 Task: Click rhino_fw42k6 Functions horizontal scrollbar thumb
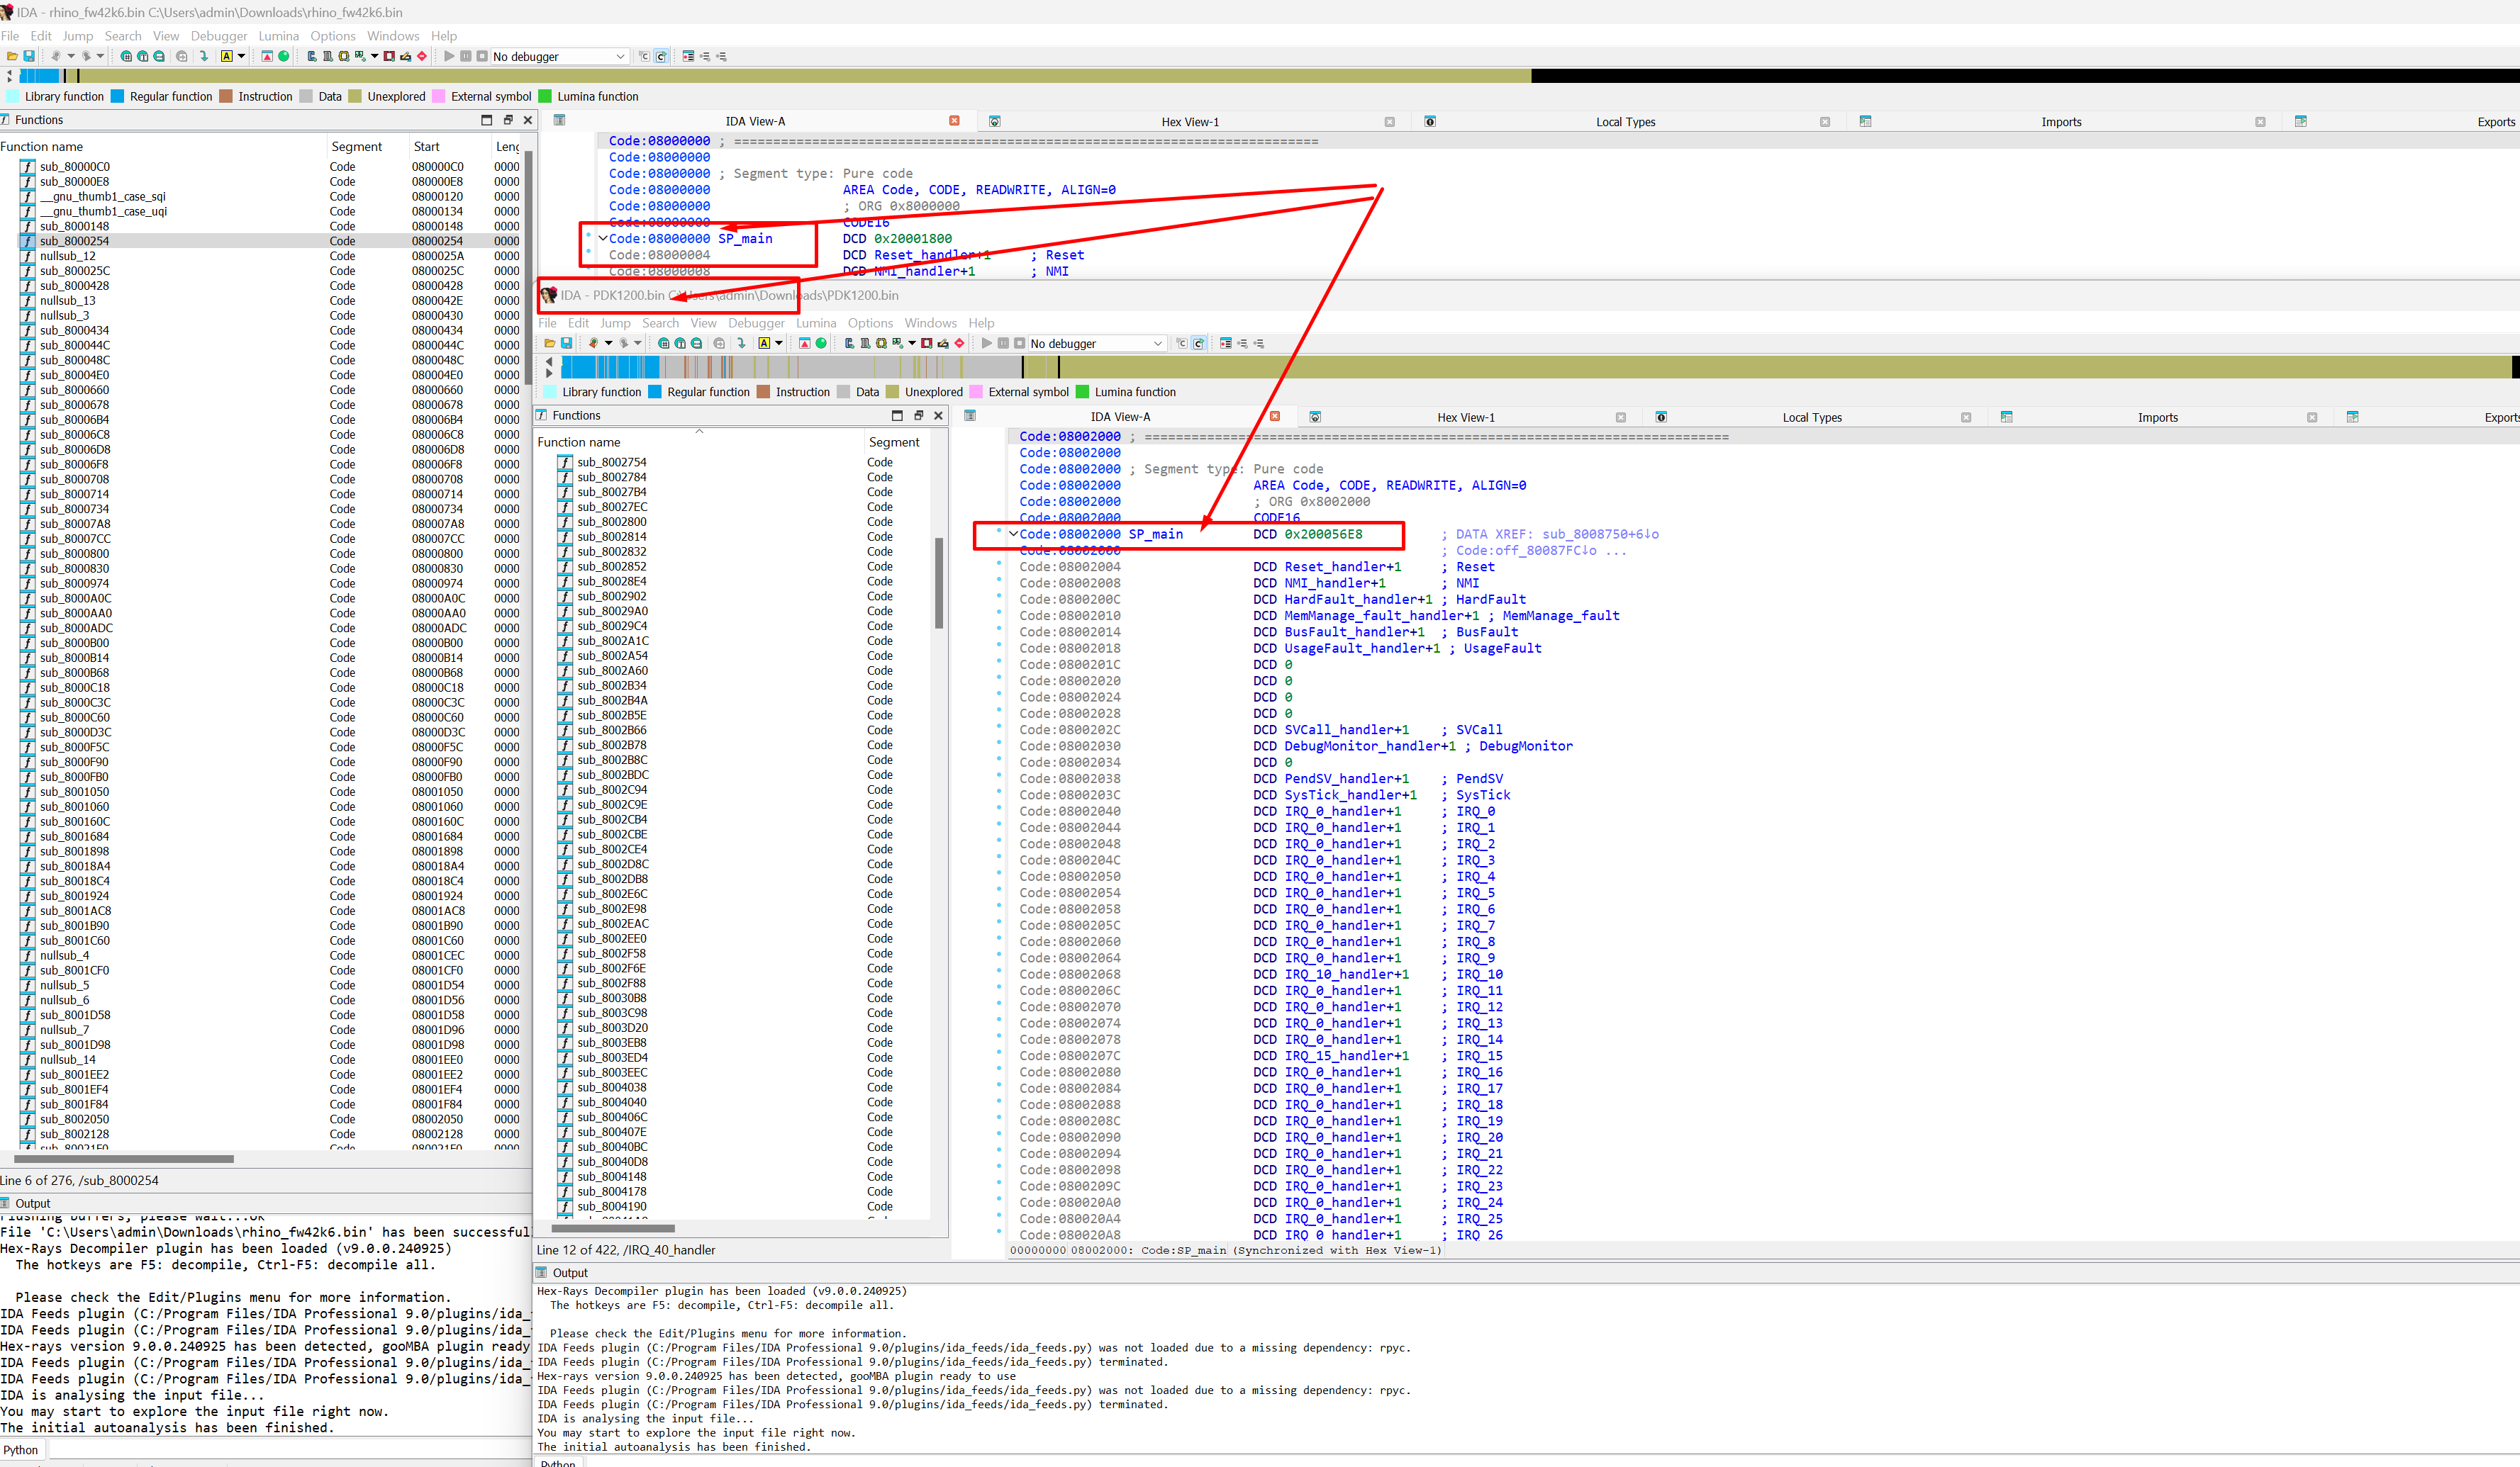click(124, 1159)
